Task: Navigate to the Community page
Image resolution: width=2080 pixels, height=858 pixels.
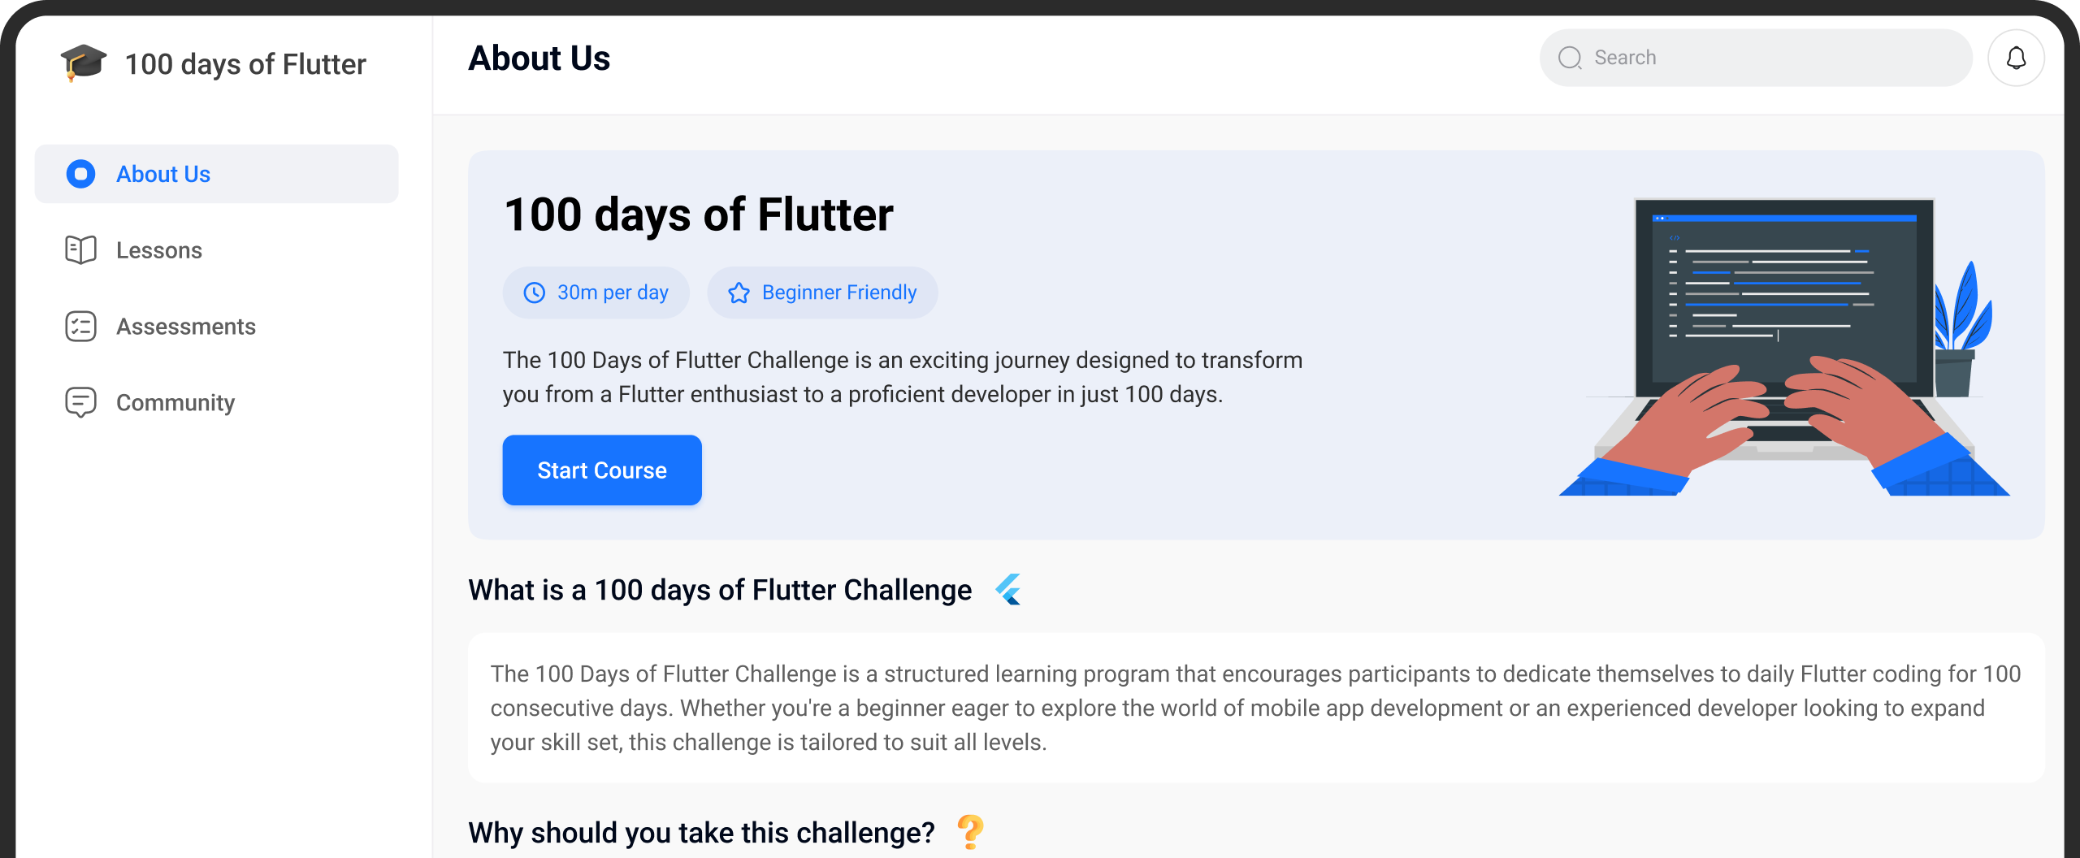Action: [175, 402]
